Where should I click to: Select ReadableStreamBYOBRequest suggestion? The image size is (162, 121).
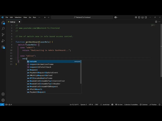coord(54,86)
